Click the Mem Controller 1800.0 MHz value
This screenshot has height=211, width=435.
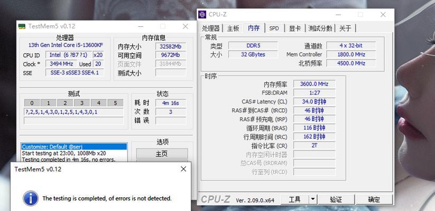coord(351,54)
